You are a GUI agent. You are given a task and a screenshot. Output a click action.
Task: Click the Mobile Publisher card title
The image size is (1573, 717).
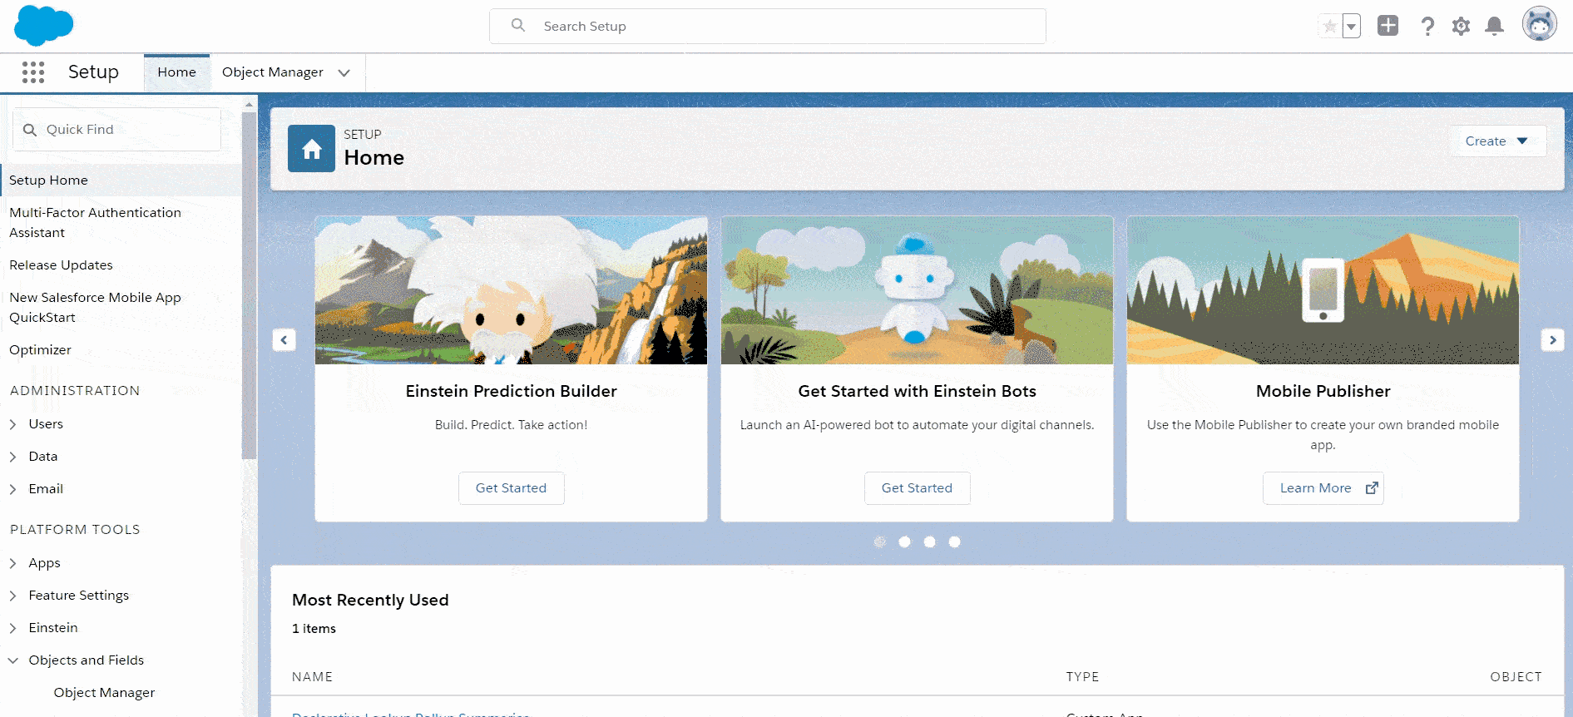click(1323, 392)
